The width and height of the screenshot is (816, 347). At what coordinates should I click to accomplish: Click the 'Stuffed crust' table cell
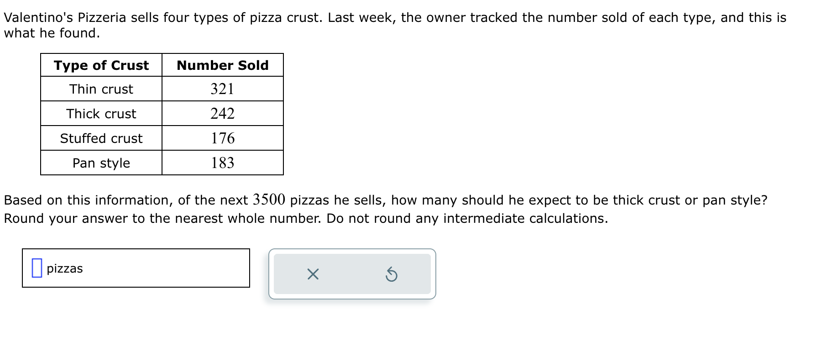[x=101, y=138]
